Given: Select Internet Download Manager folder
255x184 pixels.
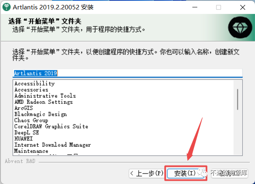Looking at the screenshot, I should (52, 145).
